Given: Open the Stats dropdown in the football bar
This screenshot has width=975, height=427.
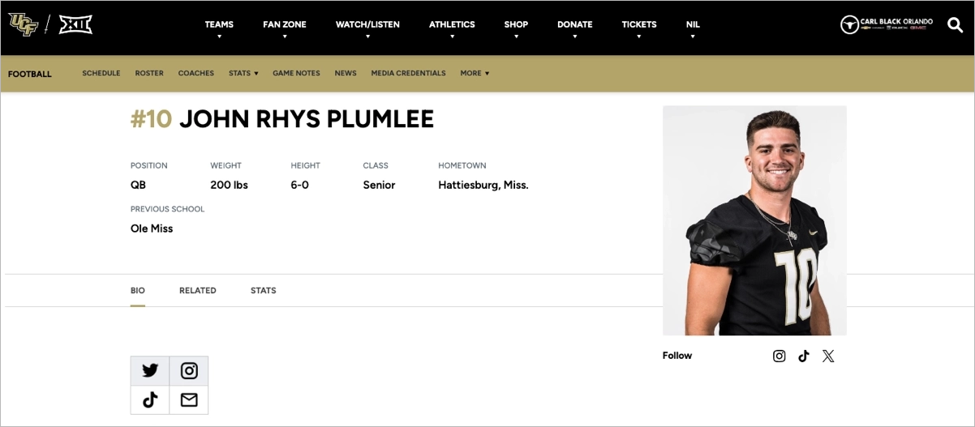Looking at the screenshot, I should 243,73.
